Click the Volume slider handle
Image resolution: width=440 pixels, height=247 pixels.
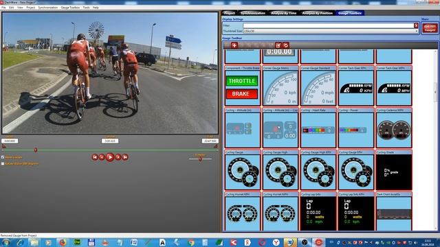tap(200, 158)
